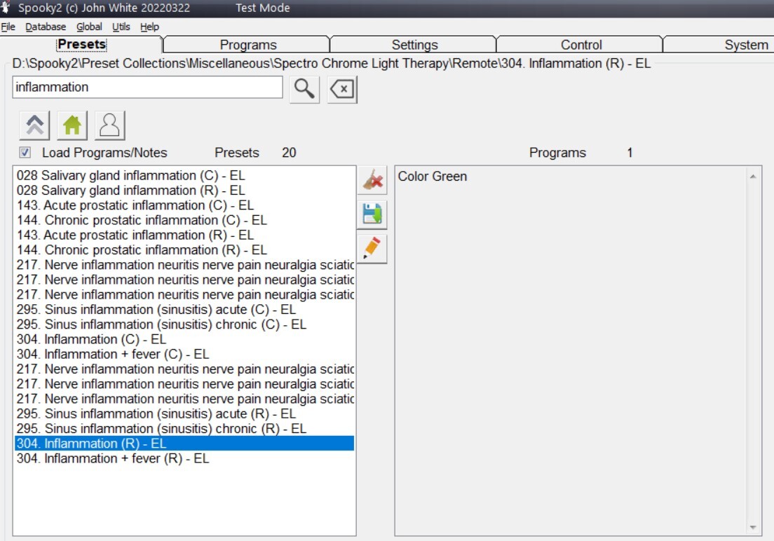
Task: Toggle the Load Programs/Notes checkbox
Action: [x=25, y=153]
